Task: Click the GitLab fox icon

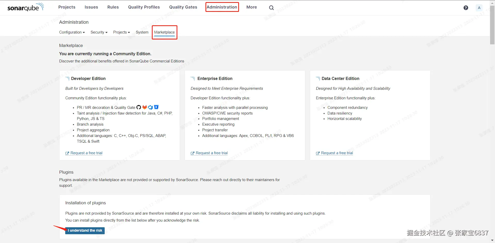Action: pyautogui.click(x=145, y=107)
